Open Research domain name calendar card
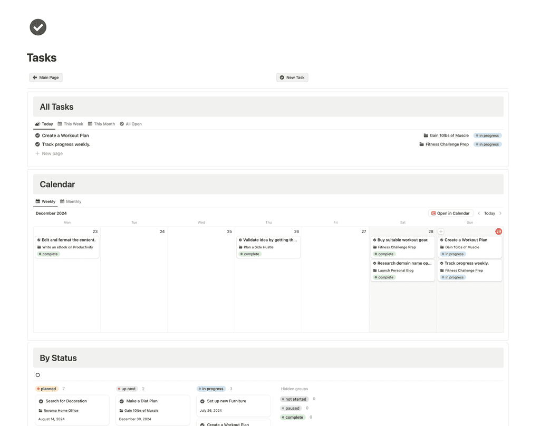This screenshot has height=426, width=540. (402, 270)
